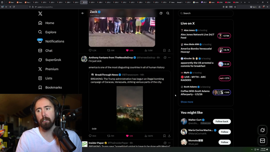
Task: Follow the Momoko account
Action: point(224,142)
